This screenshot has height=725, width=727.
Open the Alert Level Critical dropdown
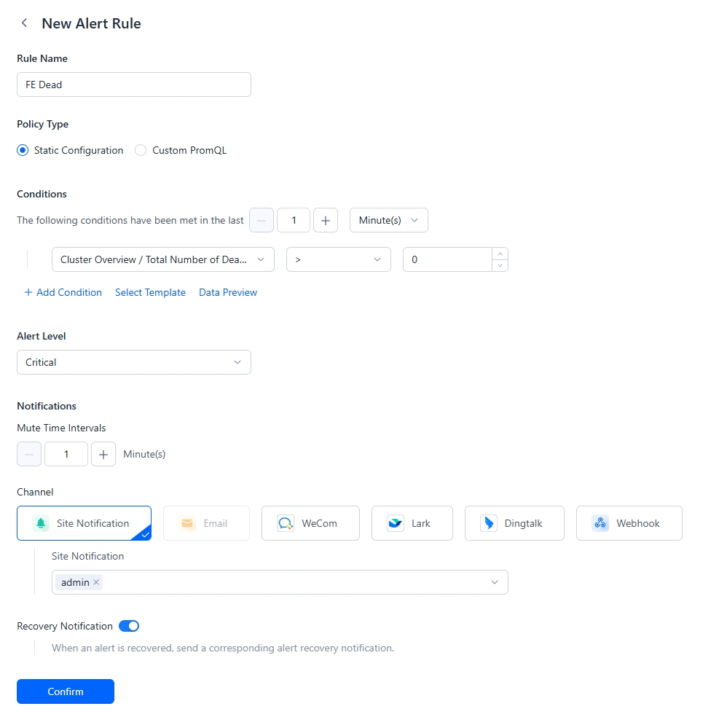pyautogui.click(x=133, y=362)
